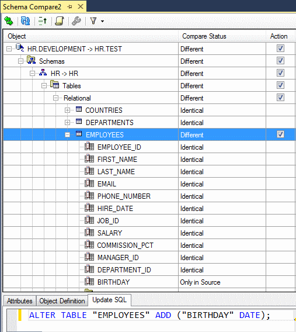Click the blue refresh comparison icon
Image resolution: width=296 pixels, height=332 pixels.
click(x=25, y=21)
